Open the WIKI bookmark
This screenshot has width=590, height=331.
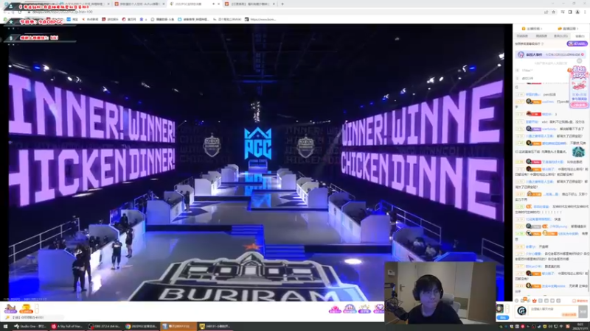pyautogui.click(x=227, y=19)
